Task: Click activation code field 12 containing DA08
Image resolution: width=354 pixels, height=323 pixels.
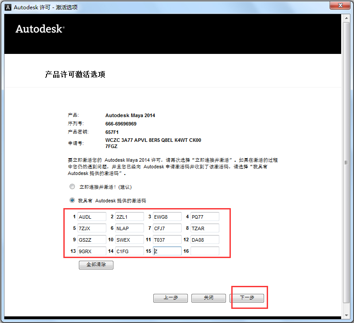Action: 205,240
